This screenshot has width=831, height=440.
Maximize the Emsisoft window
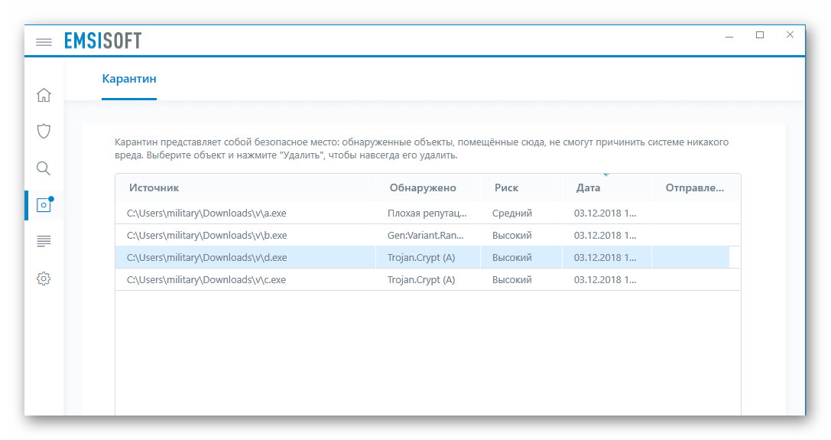point(759,35)
